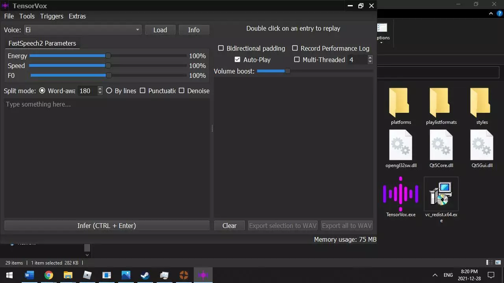The image size is (504, 283).
Task: Click the Team Fortress 2 taskbar icon
Action: [183, 275]
